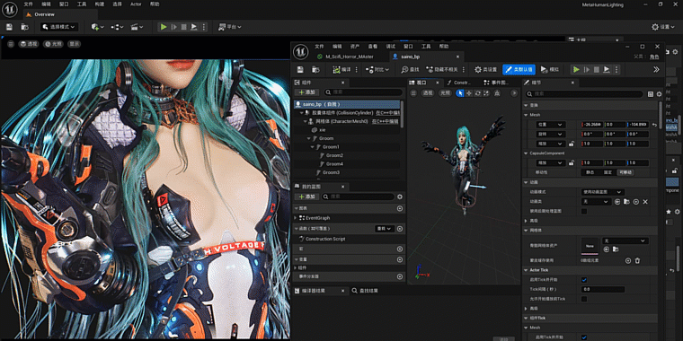Open the content browser icon in main toolbar
The image size is (683, 341).
25,27
